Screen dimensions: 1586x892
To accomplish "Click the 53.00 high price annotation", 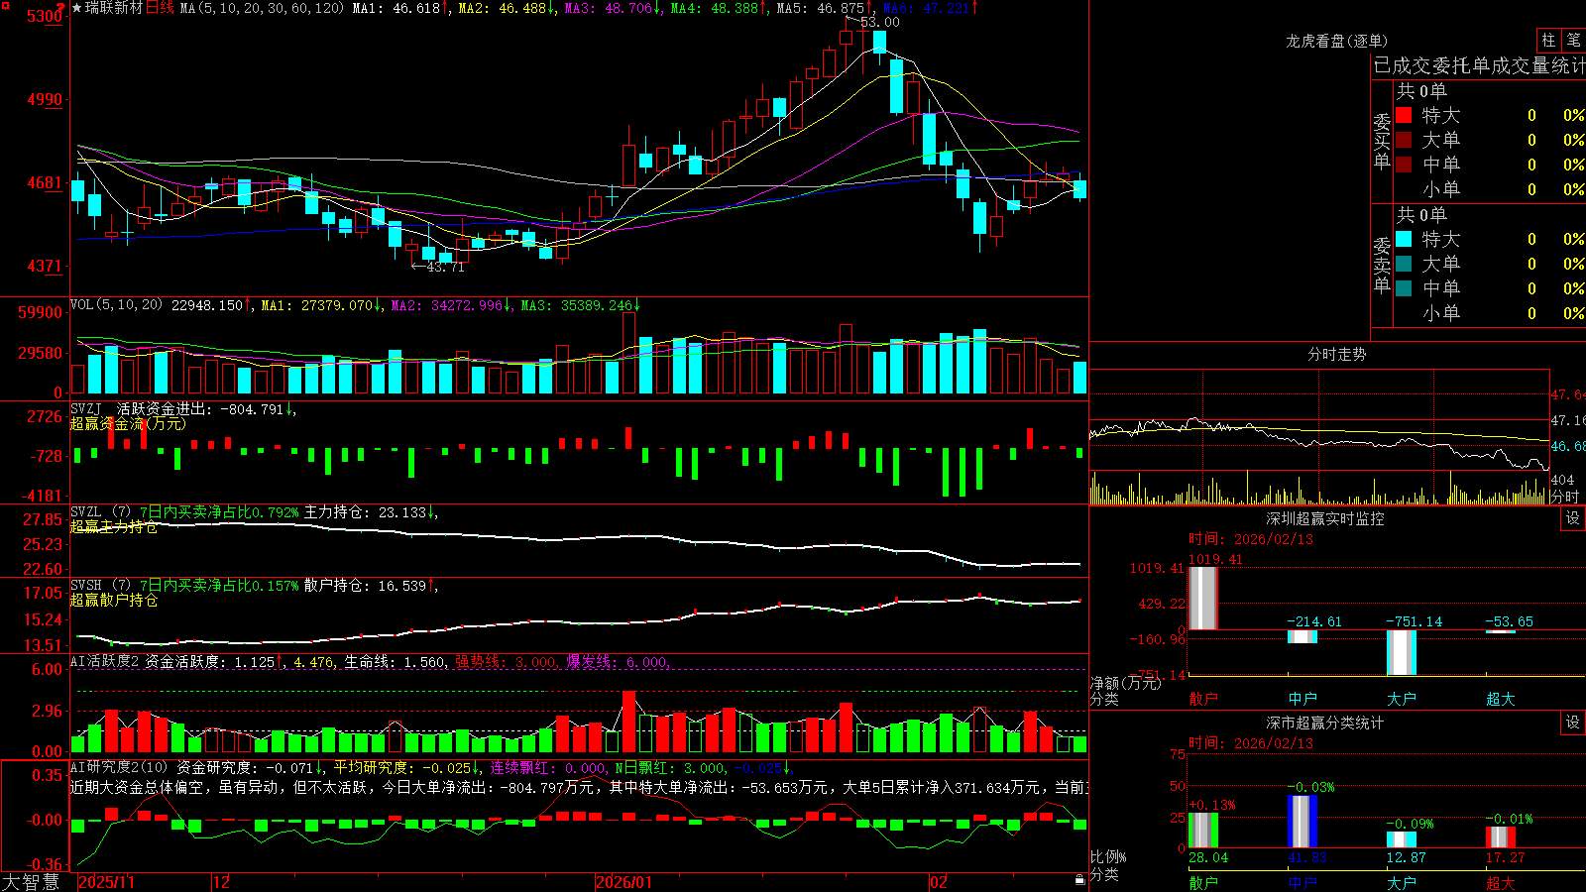I will (880, 22).
